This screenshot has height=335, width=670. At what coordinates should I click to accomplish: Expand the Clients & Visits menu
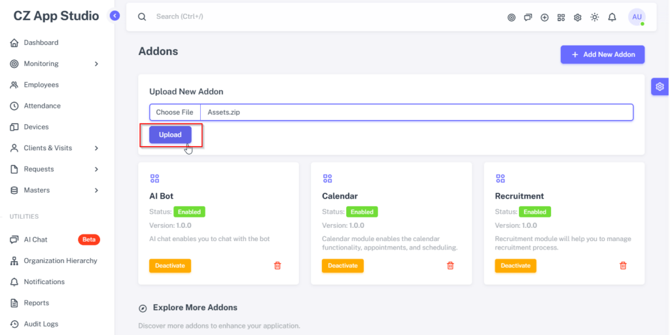coord(55,148)
